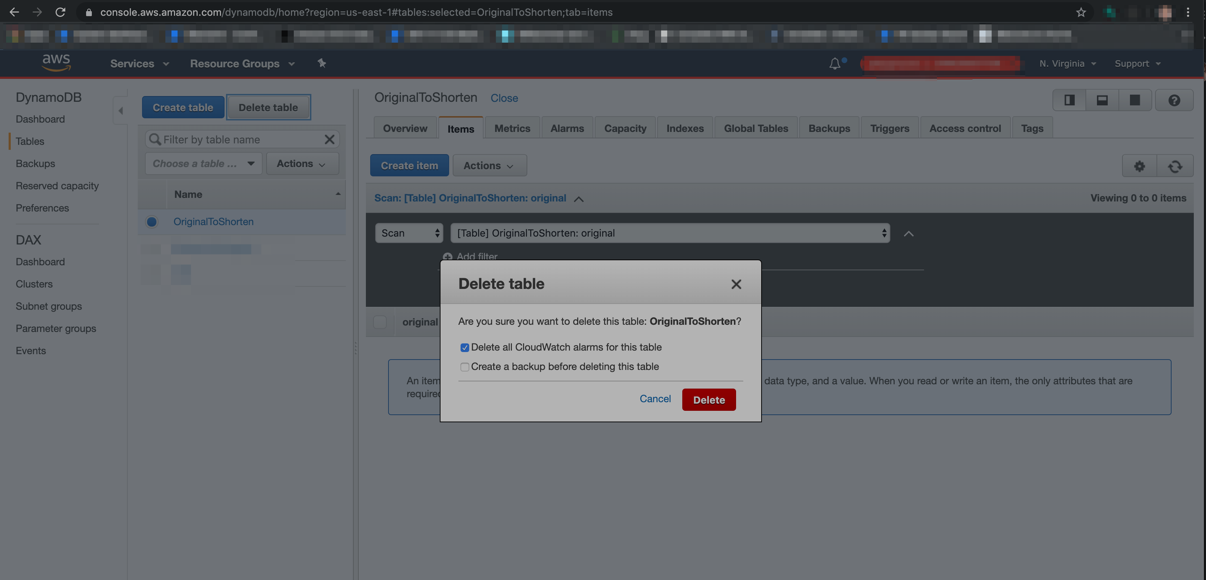This screenshot has width=1206, height=580.
Task: Open Parameter groups in the sidebar
Action: (x=56, y=328)
